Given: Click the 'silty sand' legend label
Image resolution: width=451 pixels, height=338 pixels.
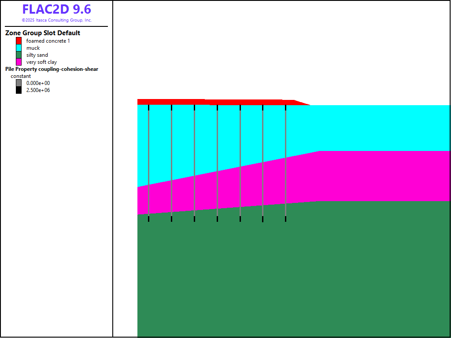Looking at the screenshot, I should point(37,55).
